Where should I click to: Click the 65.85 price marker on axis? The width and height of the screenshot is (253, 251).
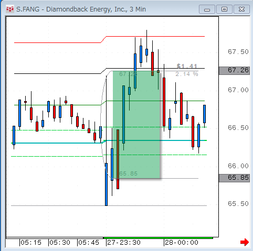click(234, 178)
